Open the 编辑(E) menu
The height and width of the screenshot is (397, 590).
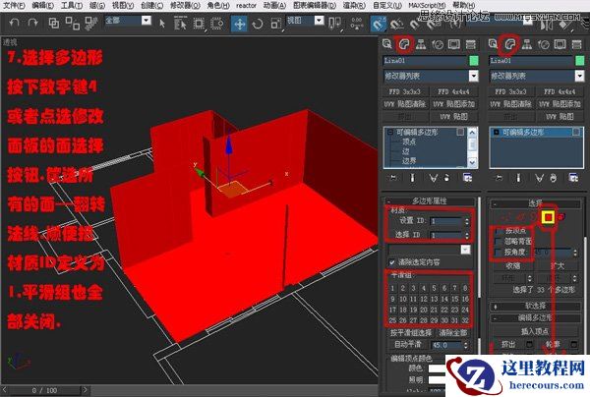click(x=42, y=6)
